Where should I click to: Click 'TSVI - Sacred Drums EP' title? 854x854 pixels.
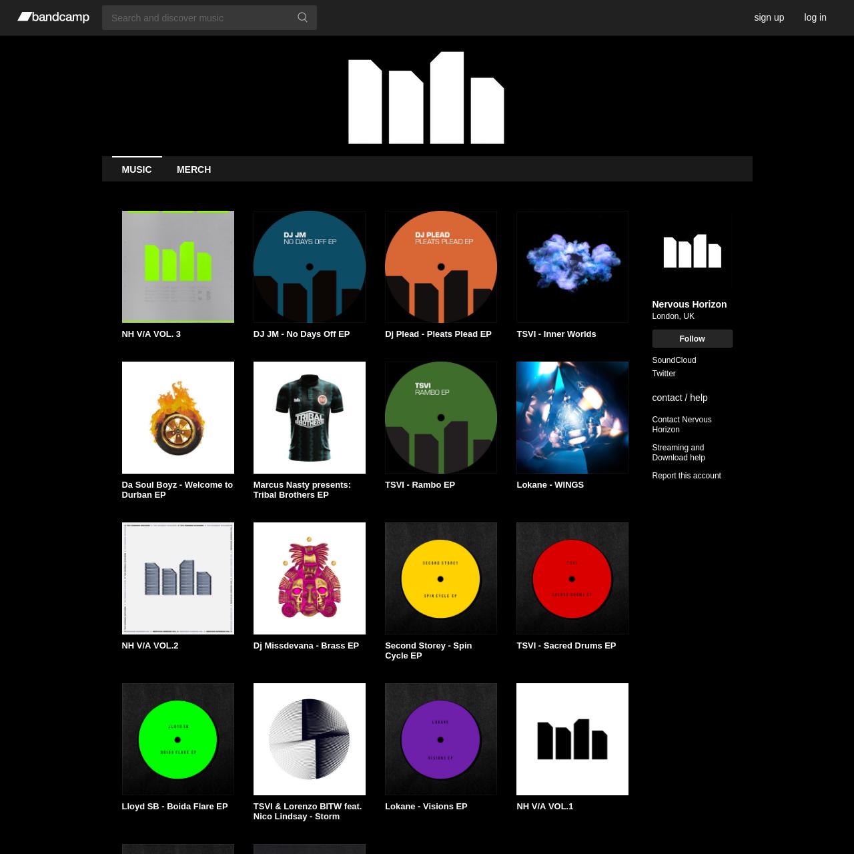click(566, 646)
